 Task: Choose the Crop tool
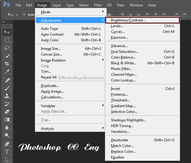point(7,64)
